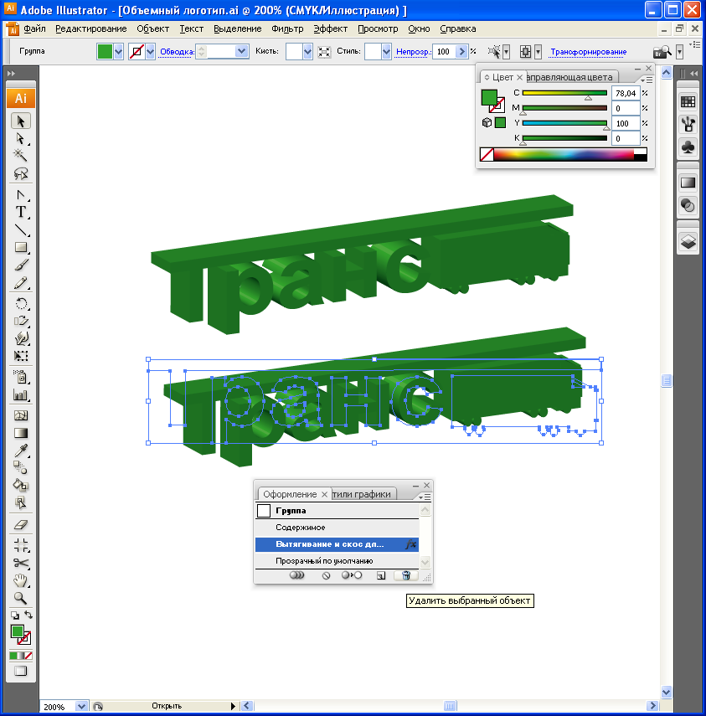The height and width of the screenshot is (716, 706).
Task: Select the Free Transform tool
Action: (x=21, y=356)
